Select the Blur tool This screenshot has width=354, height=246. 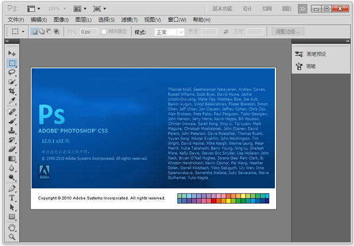pyautogui.click(x=12, y=168)
